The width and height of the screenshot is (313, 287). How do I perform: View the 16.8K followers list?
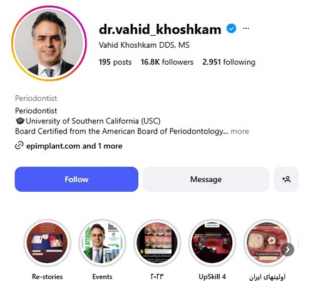point(167,62)
